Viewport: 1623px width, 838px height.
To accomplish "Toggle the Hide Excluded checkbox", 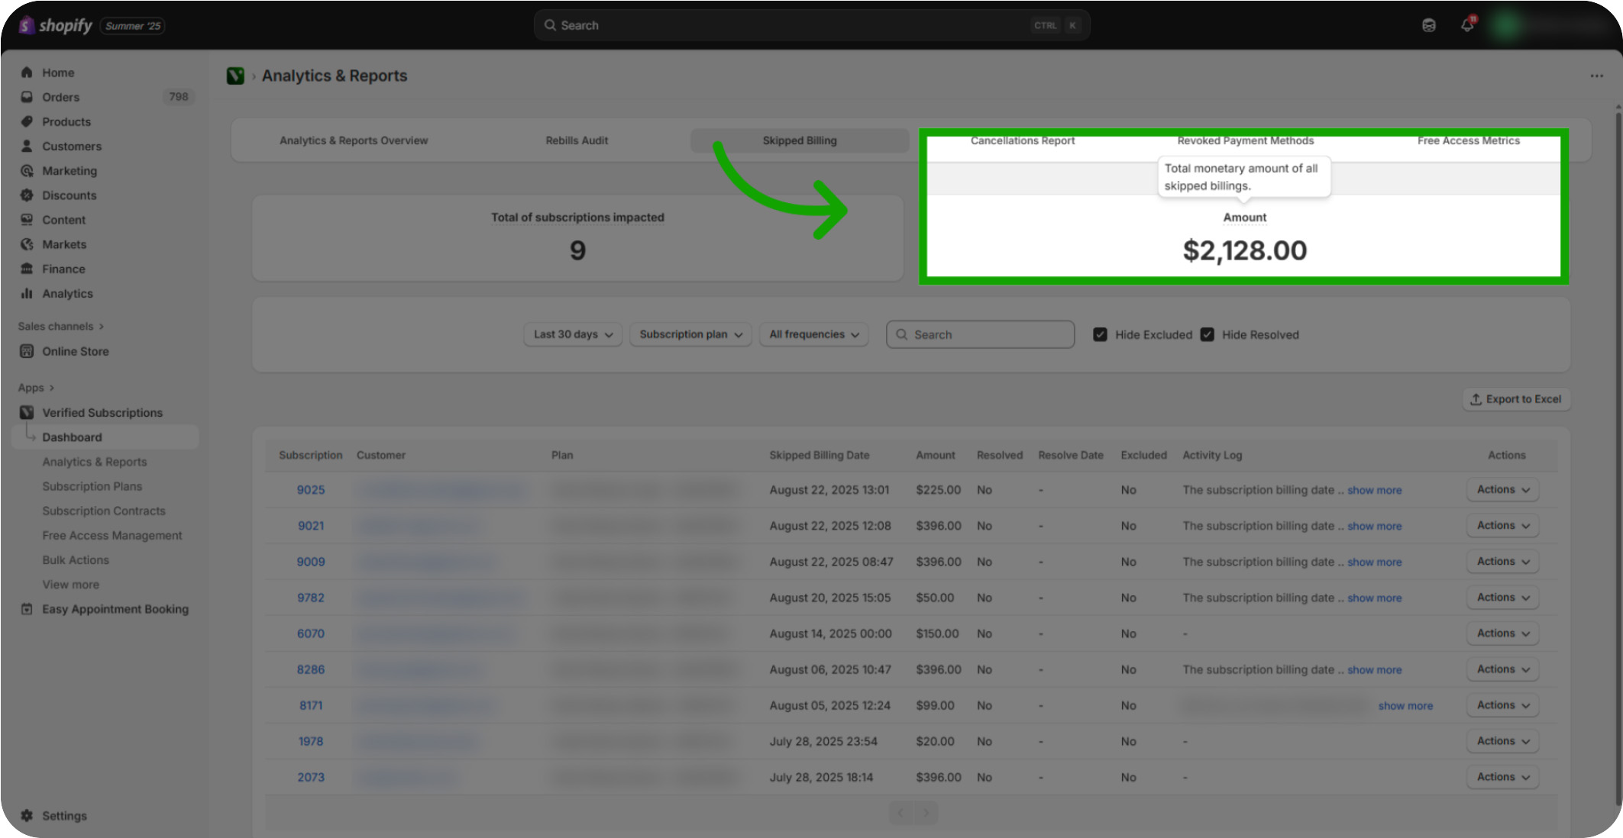I will click(x=1100, y=334).
